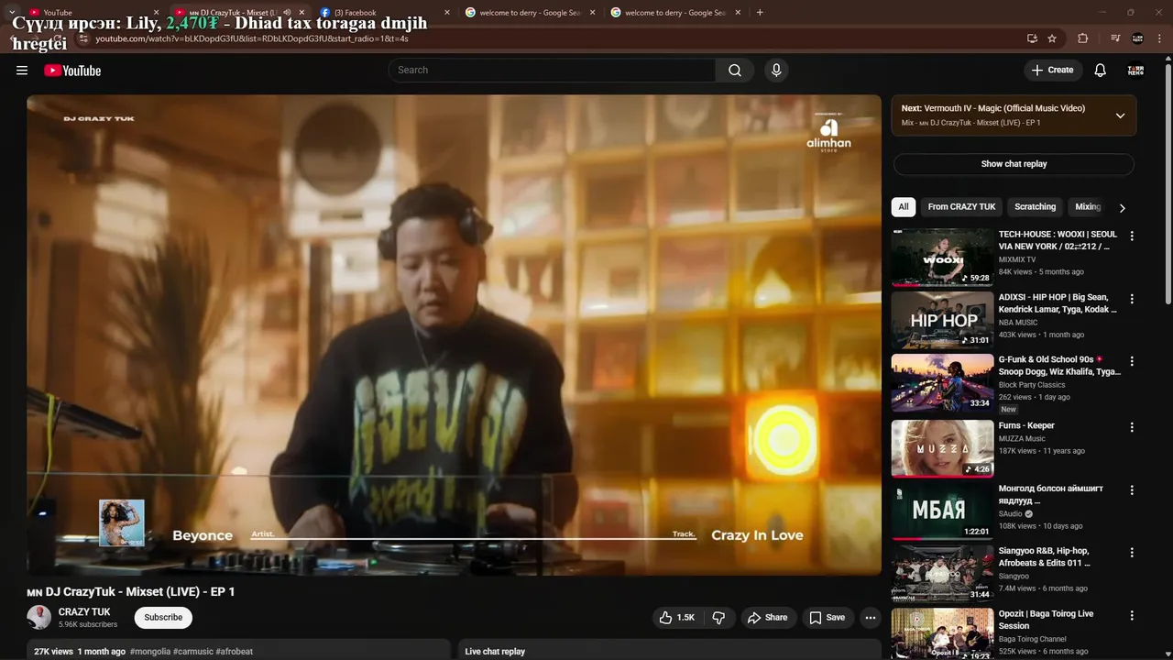The image size is (1173, 660).
Task: Open the МБАЯ video thumbnail
Action: pos(942,511)
